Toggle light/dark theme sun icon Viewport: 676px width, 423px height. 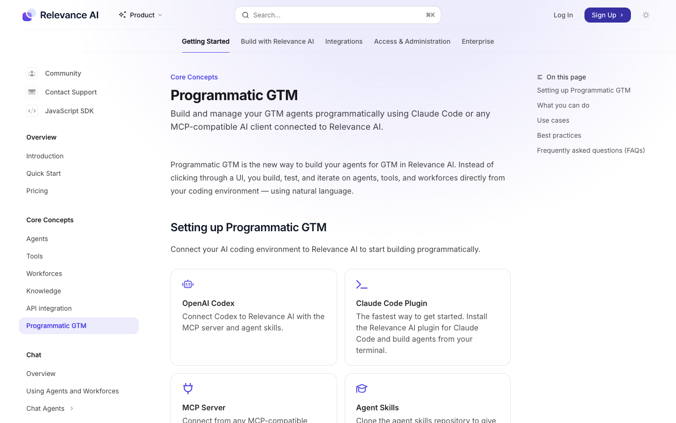click(x=646, y=15)
